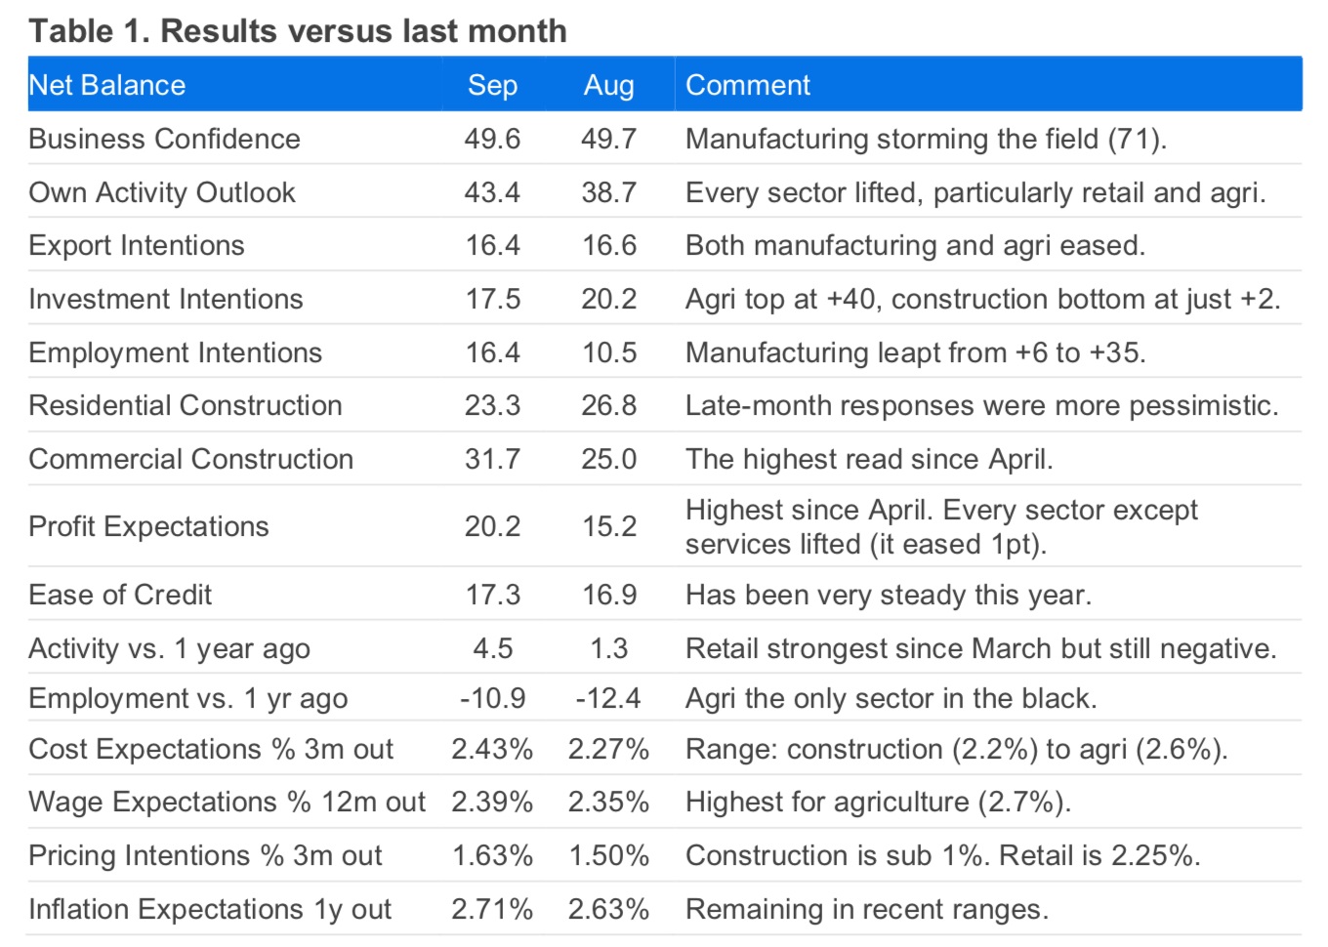Image resolution: width=1328 pixels, height=947 pixels.
Task: Click the Export Intentions Sep value 16.4
Action: pos(492,245)
